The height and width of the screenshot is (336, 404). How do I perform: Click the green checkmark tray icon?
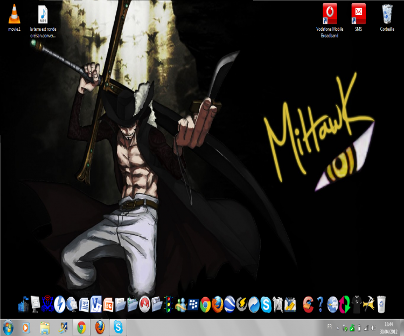tap(352, 328)
